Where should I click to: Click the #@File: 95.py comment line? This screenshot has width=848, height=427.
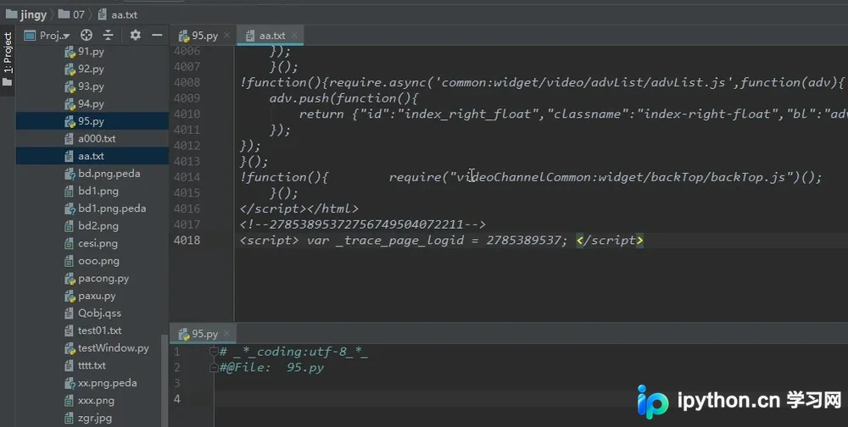coord(272,368)
